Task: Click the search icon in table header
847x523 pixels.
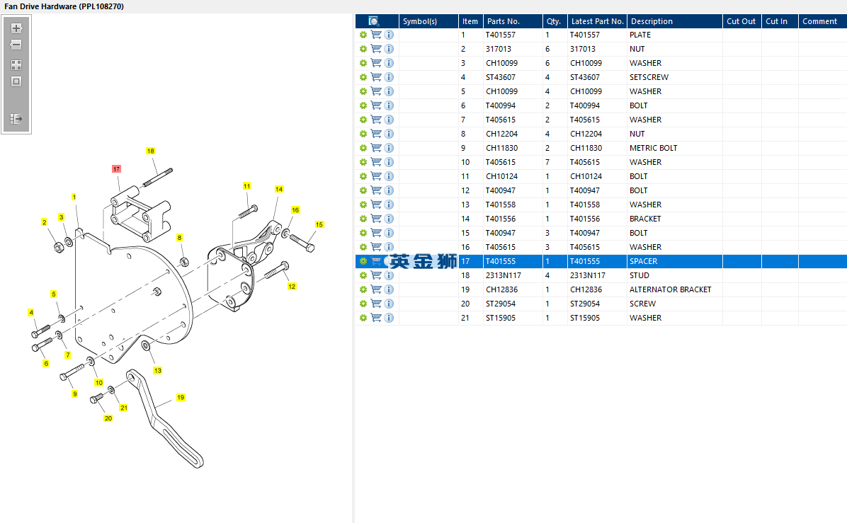Action: tap(374, 21)
